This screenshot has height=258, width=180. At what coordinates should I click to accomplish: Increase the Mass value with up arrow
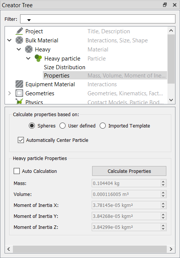pyautogui.click(x=163, y=182)
